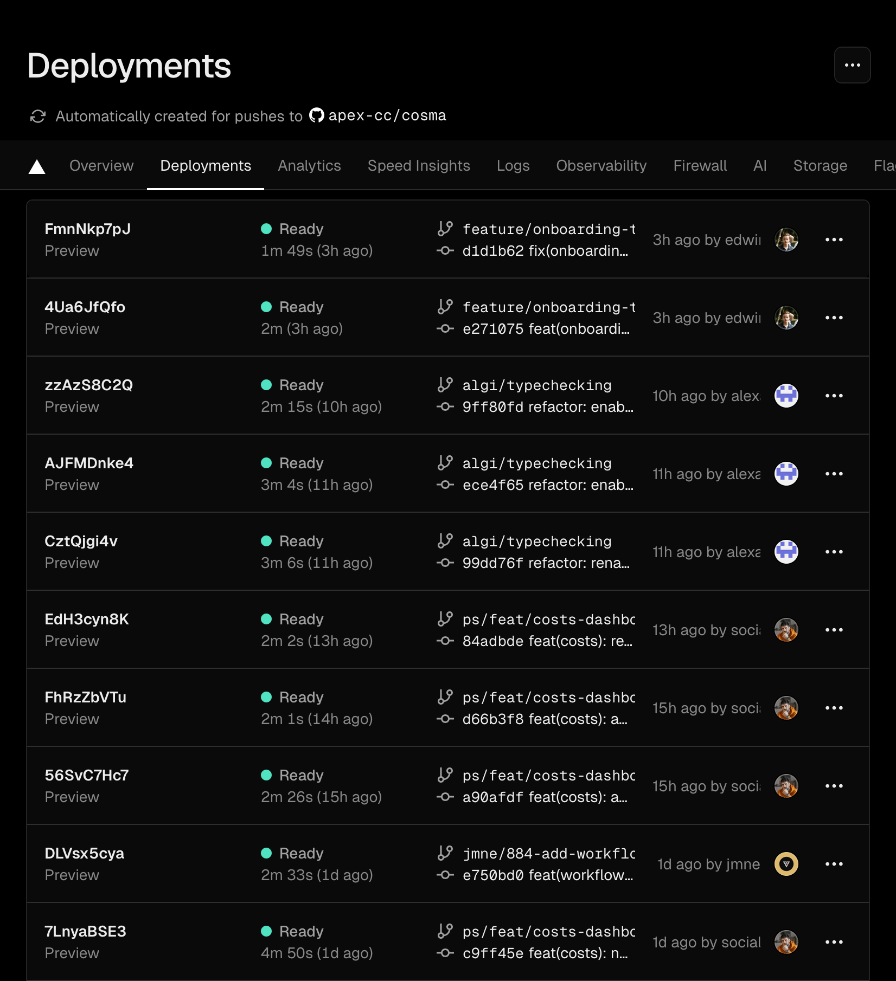Click branch icon on zzAzS8C2Q row

445,385
